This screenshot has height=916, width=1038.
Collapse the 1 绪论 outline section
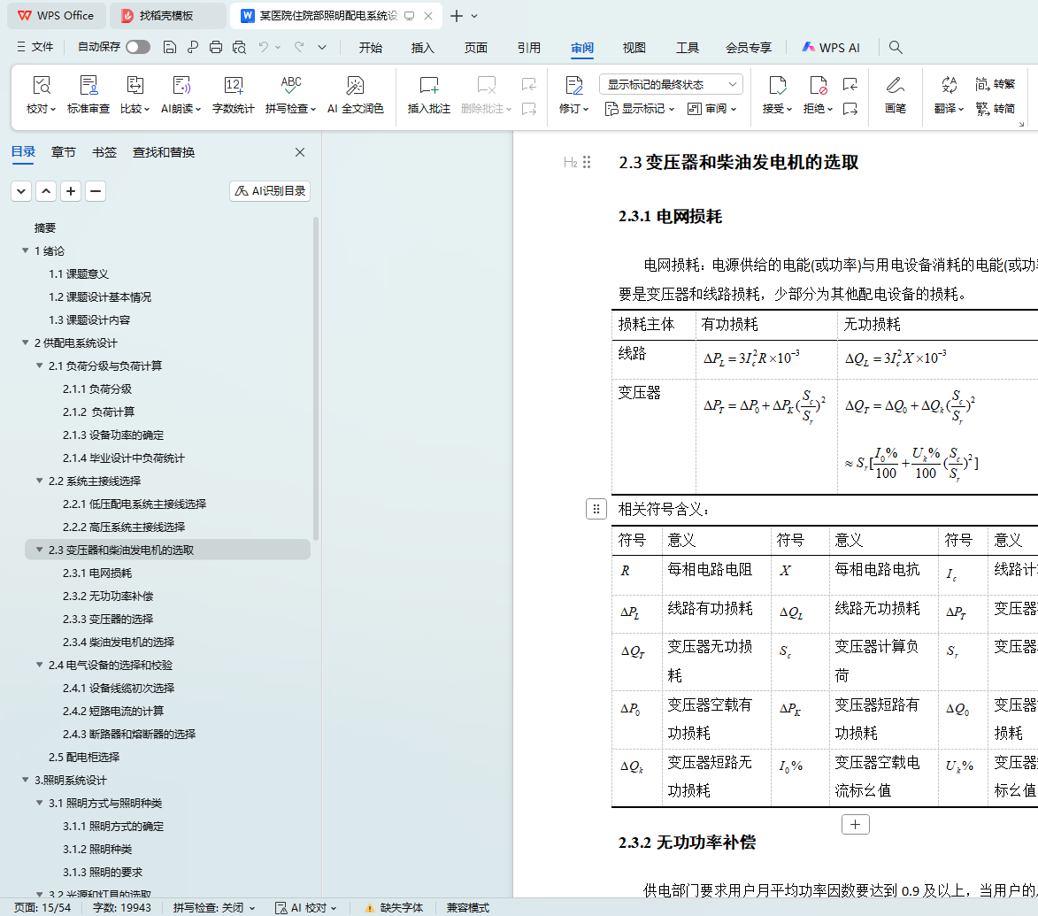point(26,251)
